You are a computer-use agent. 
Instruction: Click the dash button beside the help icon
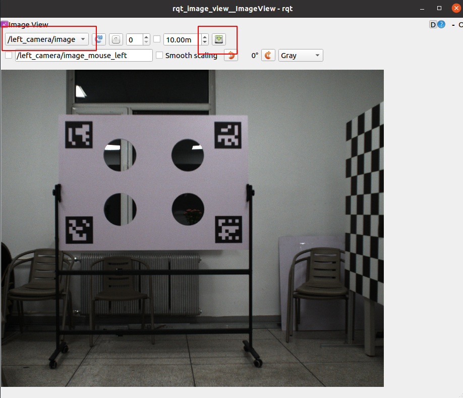453,25
